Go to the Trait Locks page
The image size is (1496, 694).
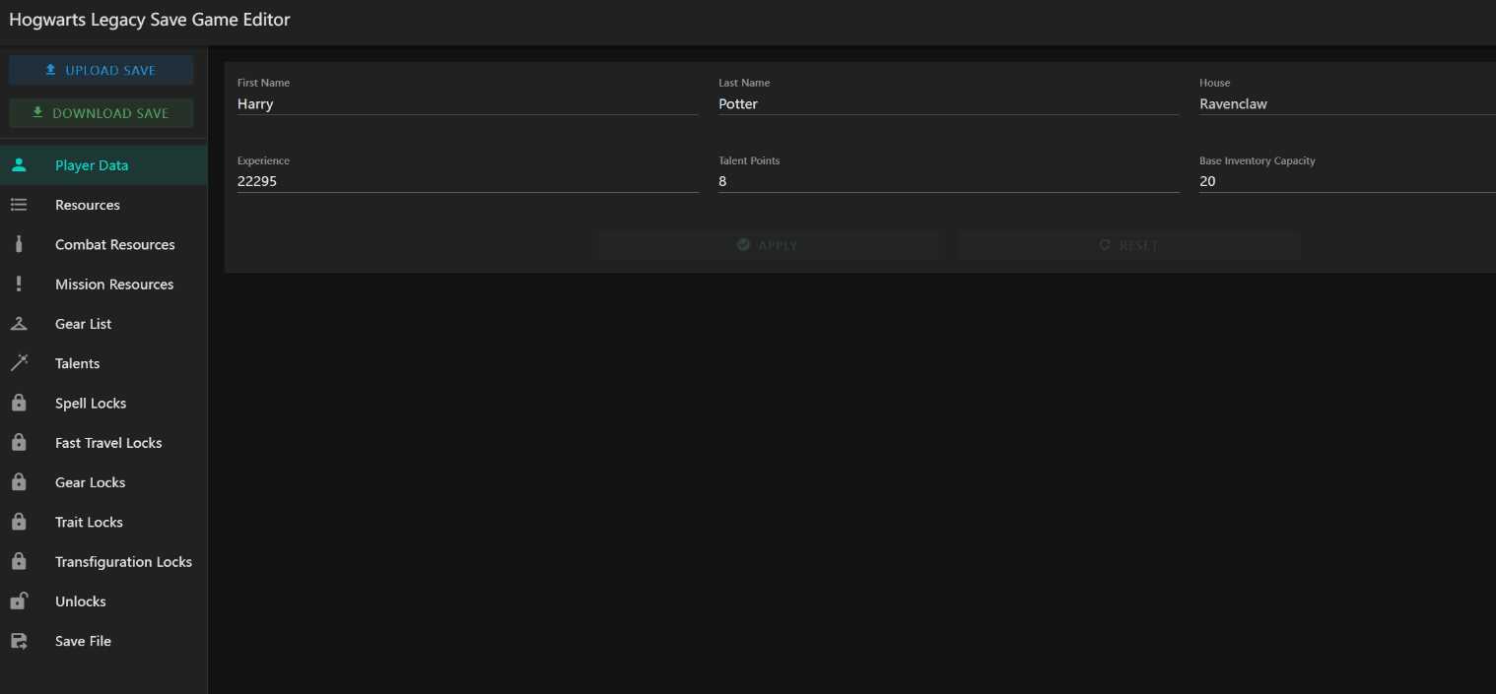(89, 522)
